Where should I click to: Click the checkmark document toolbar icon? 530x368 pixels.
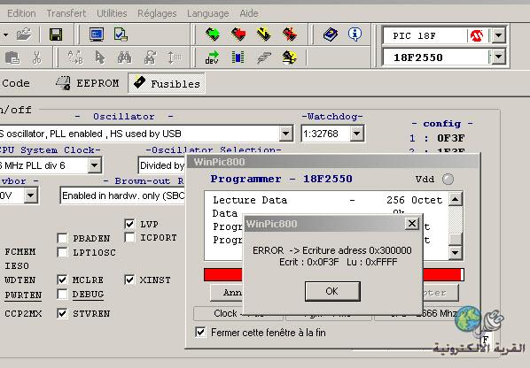coord(121,34)
